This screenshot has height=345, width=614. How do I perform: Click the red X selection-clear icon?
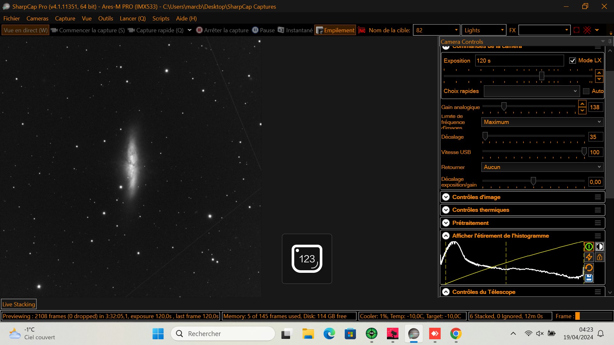[587, 30]
